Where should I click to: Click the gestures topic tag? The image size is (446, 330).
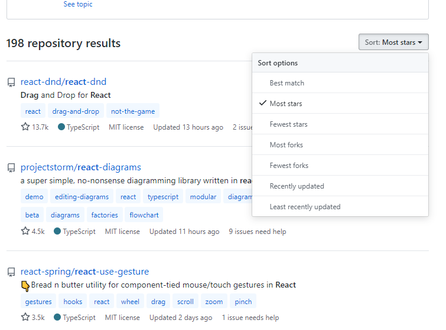click(x=38, y=301)
